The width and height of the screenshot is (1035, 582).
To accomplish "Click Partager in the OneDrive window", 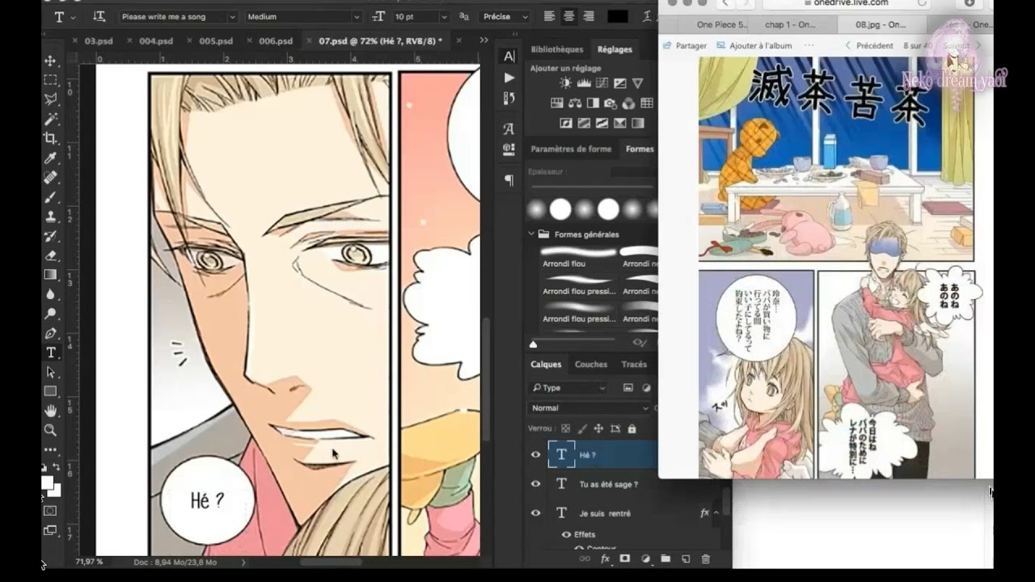I will tap(685, 46).
